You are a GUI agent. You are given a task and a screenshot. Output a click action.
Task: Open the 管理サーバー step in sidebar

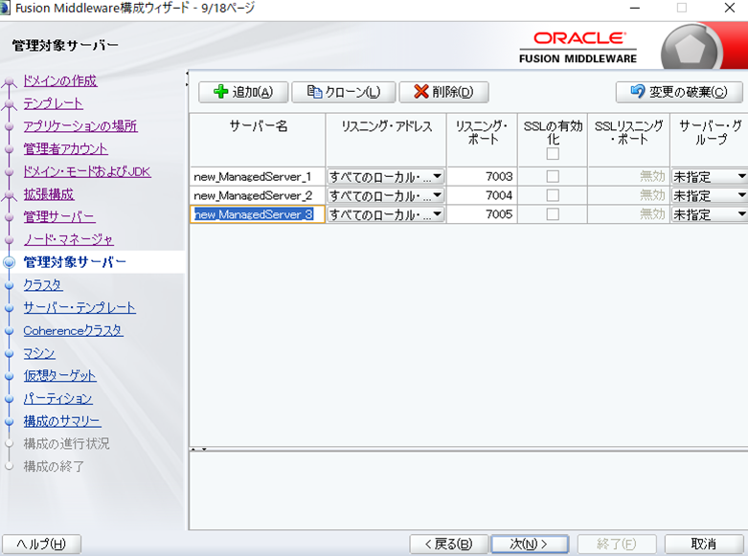click(59, 216)
